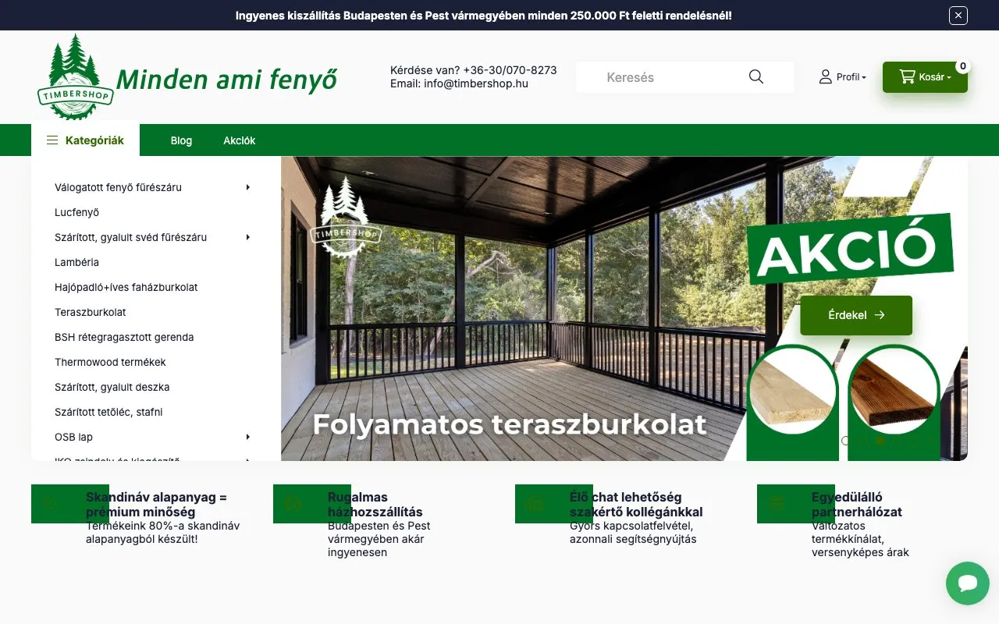Select Szárított, gyalult svéd fűrészáru category
This screenshot has width=999, height=624.
[x=131, y=237]
